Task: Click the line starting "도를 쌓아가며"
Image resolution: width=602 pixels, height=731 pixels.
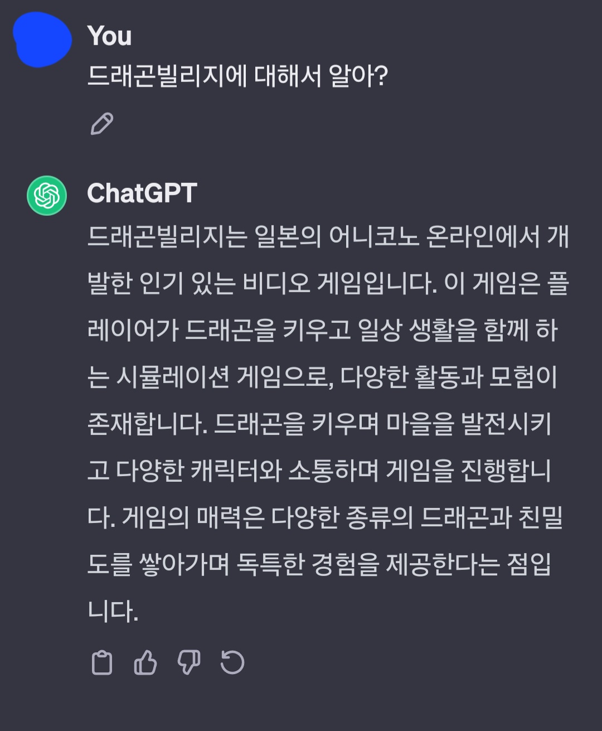Action: (x=319, y=565)
